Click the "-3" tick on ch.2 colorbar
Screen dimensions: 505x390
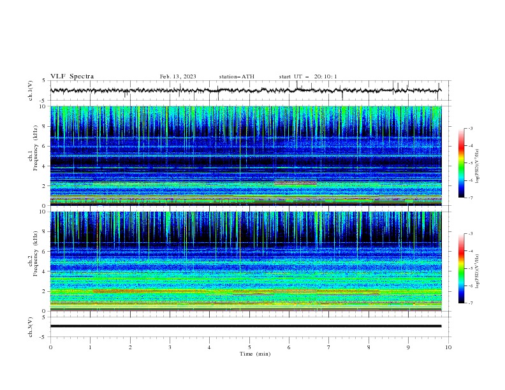click(470, 234)
